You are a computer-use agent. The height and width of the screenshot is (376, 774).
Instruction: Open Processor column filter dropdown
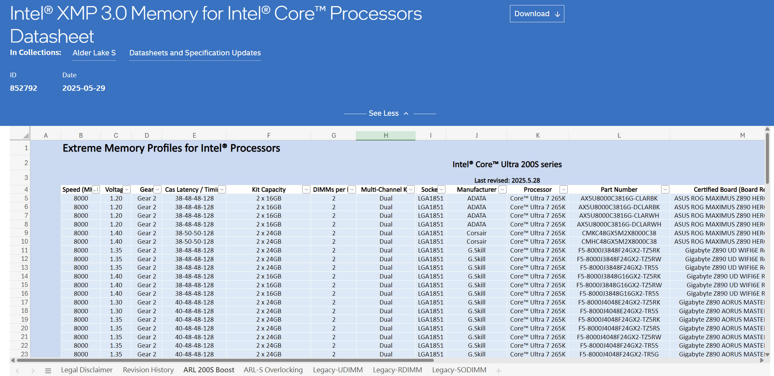tap(564, 189)
